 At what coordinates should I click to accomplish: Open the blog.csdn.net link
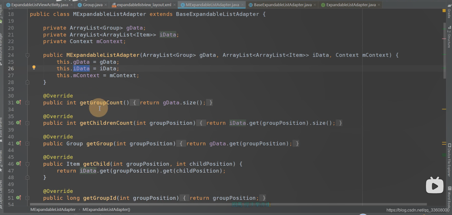(x=418, y=210)
